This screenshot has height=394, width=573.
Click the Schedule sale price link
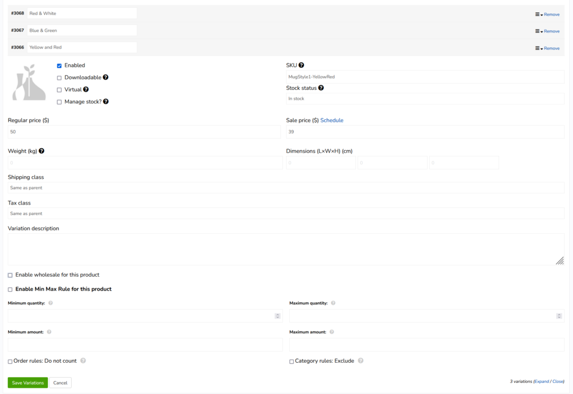[x=332, y=120]
